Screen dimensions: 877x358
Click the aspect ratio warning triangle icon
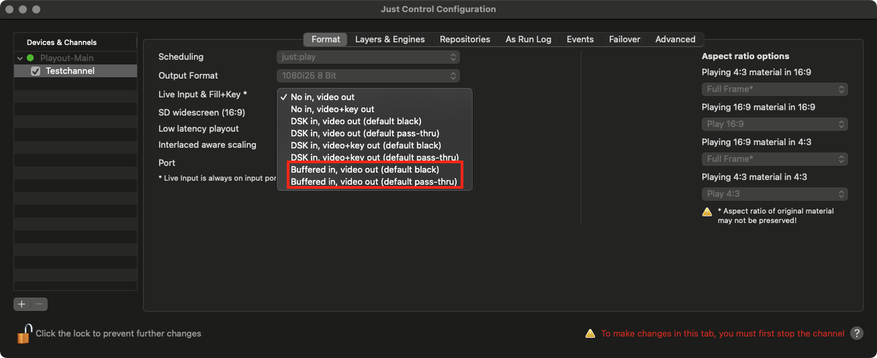[707, 212]
